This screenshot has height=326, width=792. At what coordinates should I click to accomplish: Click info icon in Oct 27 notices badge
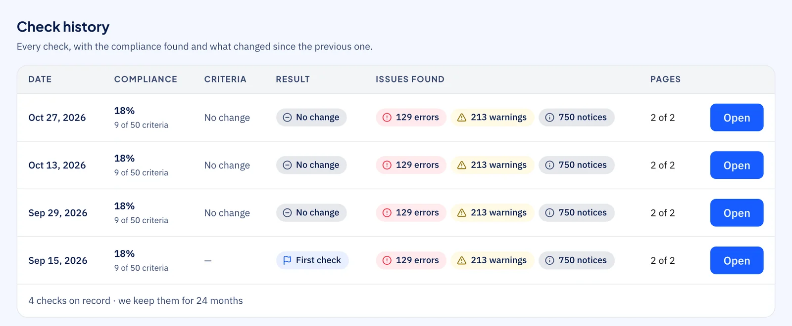tap(549, 118)
